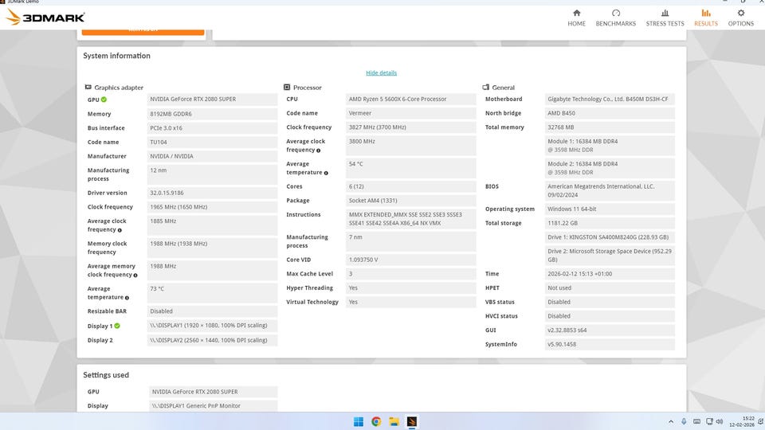Viewport: 765px width, 430px height.
Task: Click the Processor section icon
Action: (x=287, y=88)
